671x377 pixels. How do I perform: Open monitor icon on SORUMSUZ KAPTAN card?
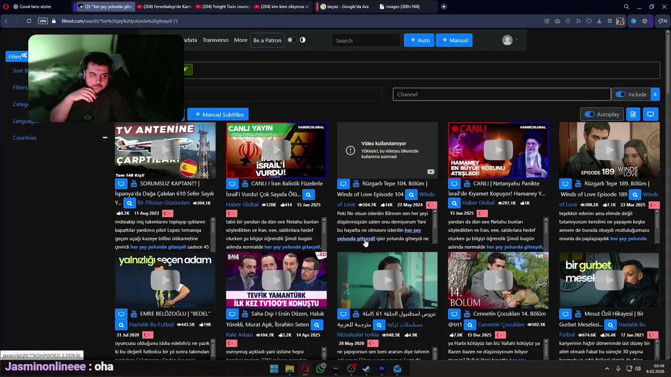(121, 184)
